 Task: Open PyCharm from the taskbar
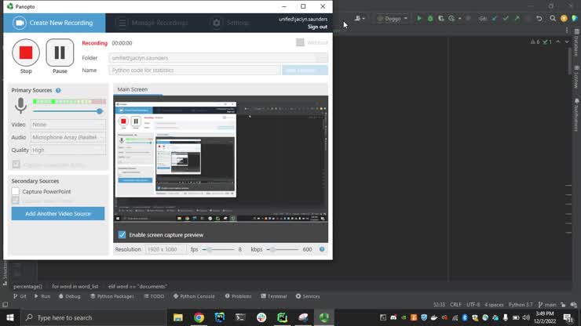coord(283,318)
